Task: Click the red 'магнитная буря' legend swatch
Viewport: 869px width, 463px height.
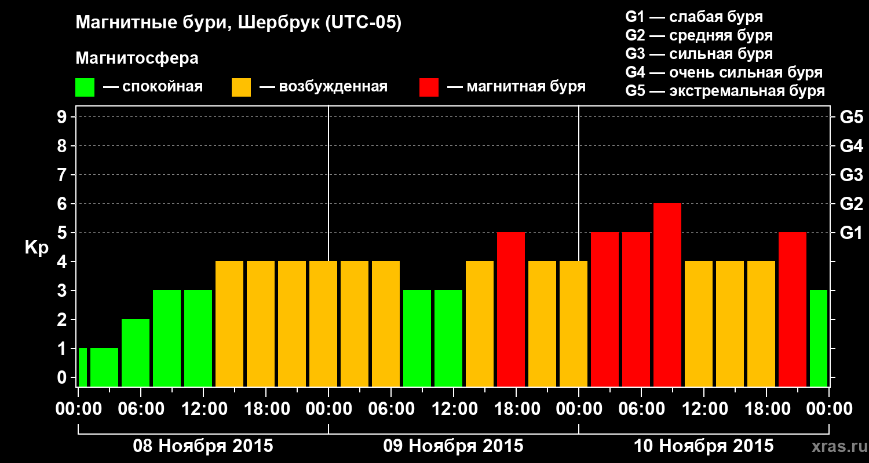Action: point(429,87)
